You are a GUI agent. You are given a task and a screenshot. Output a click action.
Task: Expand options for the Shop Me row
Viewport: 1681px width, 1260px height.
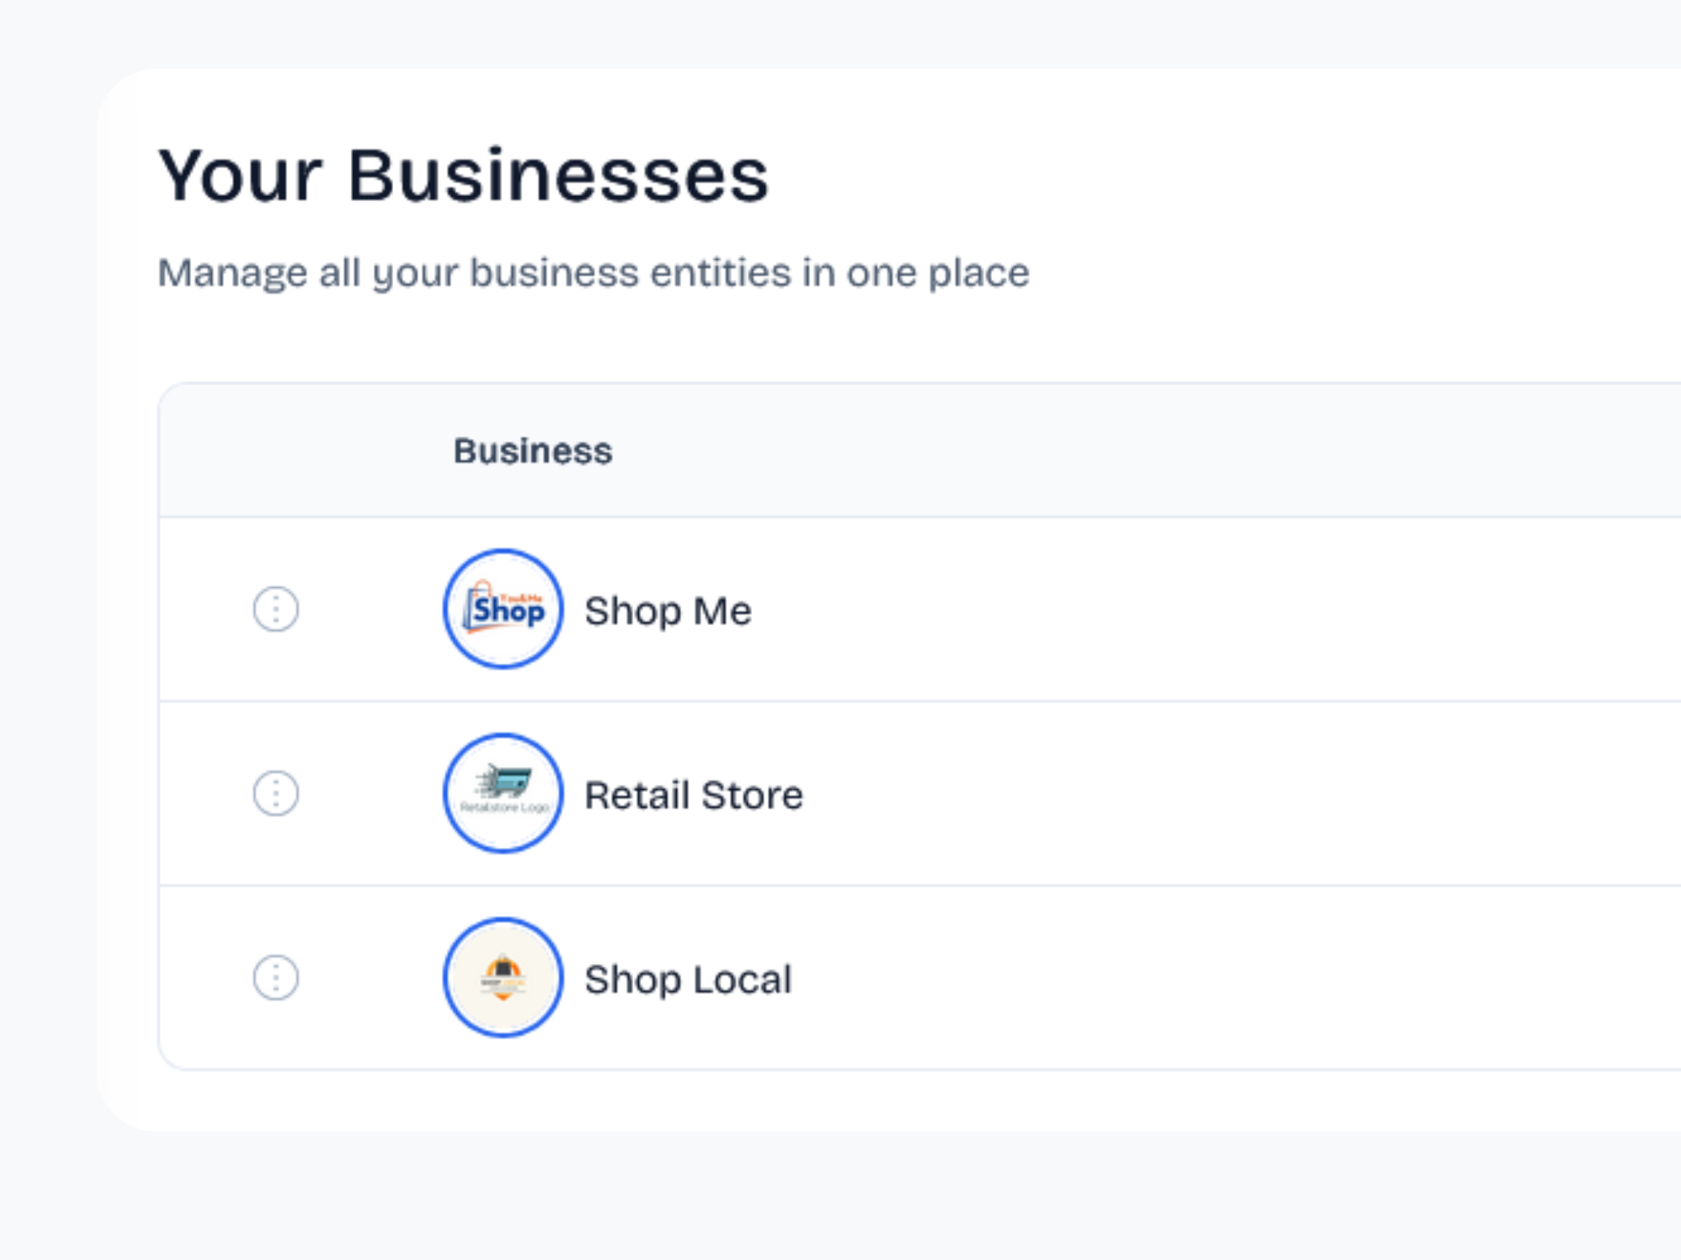pyautogui.click(x=274, y=610)
